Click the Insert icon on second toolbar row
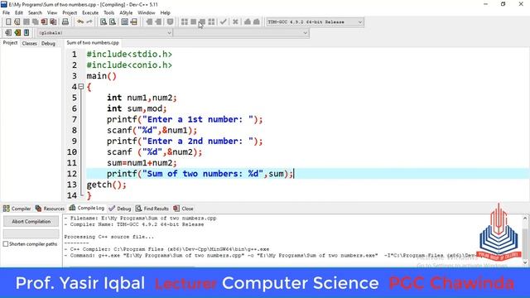This screenshot has height=298, width=530. [x=8, y=33]
